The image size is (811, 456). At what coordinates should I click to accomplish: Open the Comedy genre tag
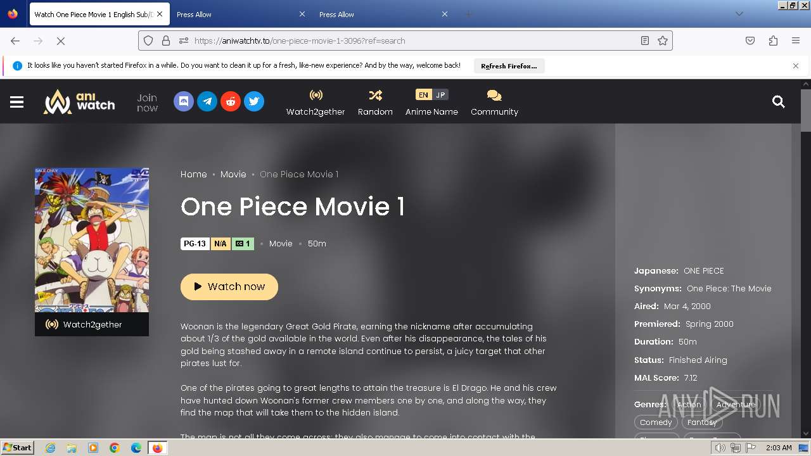point(656,422)
